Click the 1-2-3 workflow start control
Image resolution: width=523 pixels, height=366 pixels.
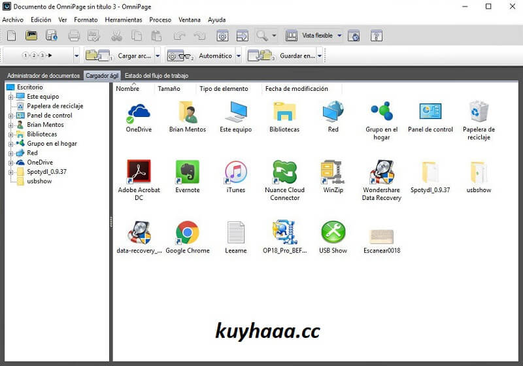coord(37,56)
